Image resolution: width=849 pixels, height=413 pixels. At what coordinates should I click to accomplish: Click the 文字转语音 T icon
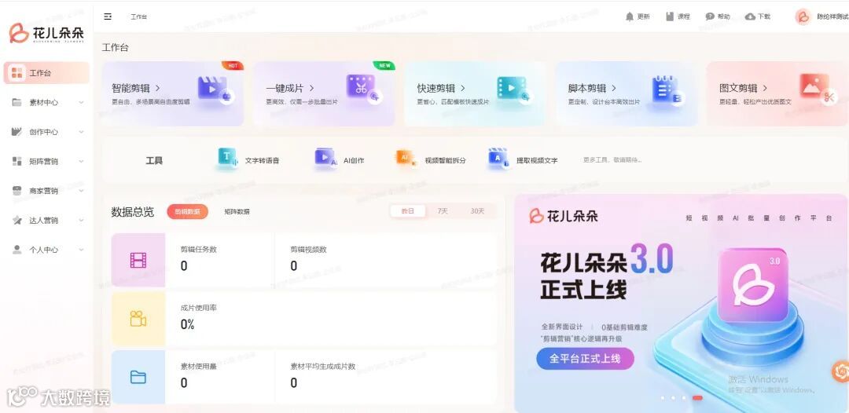(x=227, y=158)
